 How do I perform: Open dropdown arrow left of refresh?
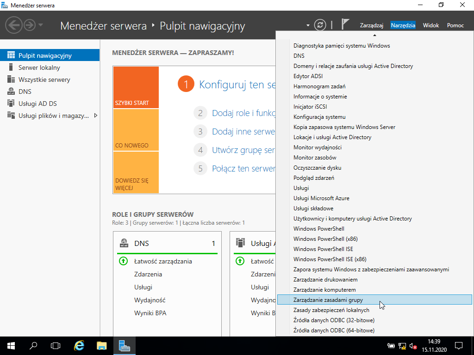point(308,25)
